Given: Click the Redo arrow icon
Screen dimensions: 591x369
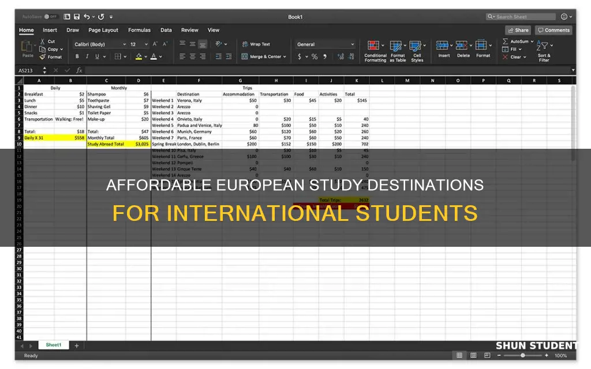Looking at the screenshot, I should coord(101,17).
